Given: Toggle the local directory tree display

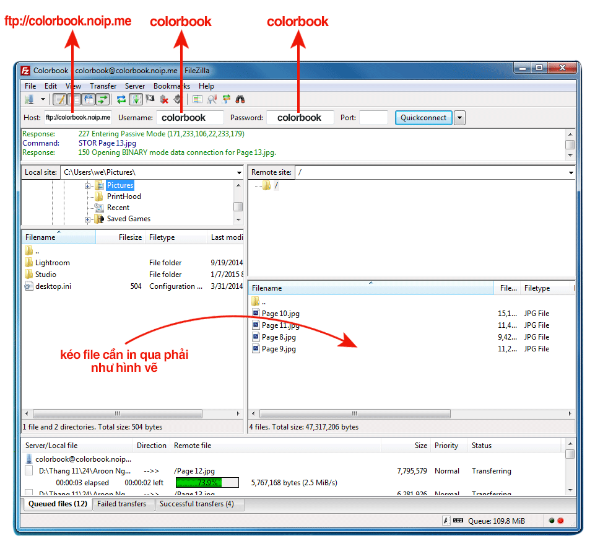Looking at the screenshot, I should (74, 99).
